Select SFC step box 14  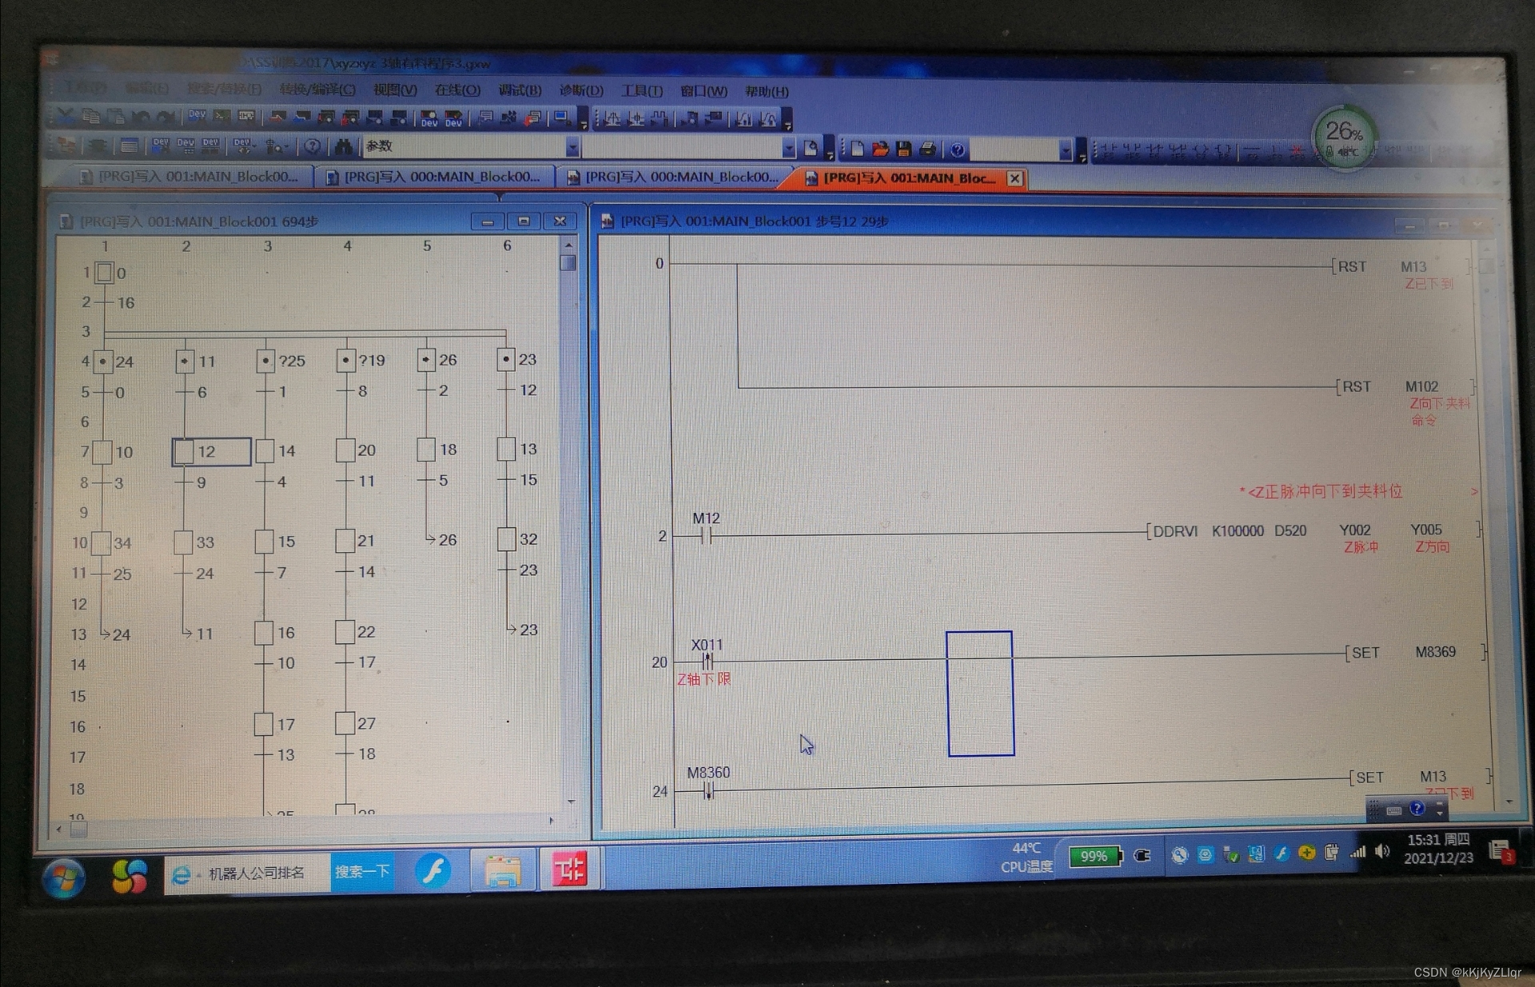[265, 451]
